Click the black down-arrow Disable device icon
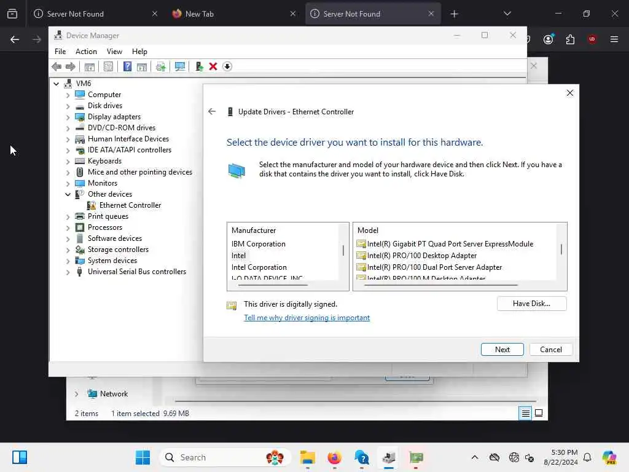The width and height of the screenshot is (629, 472). click(227, 66)
